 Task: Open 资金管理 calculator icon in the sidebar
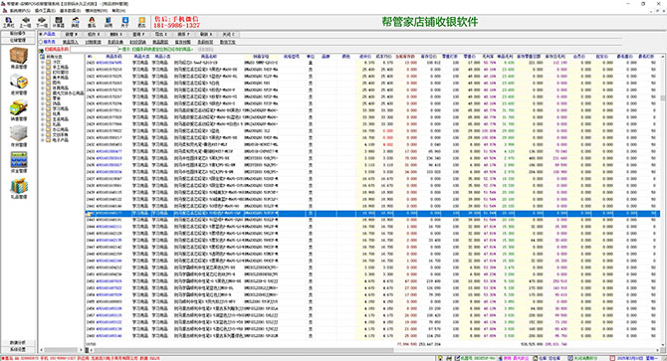click(19, 162)
